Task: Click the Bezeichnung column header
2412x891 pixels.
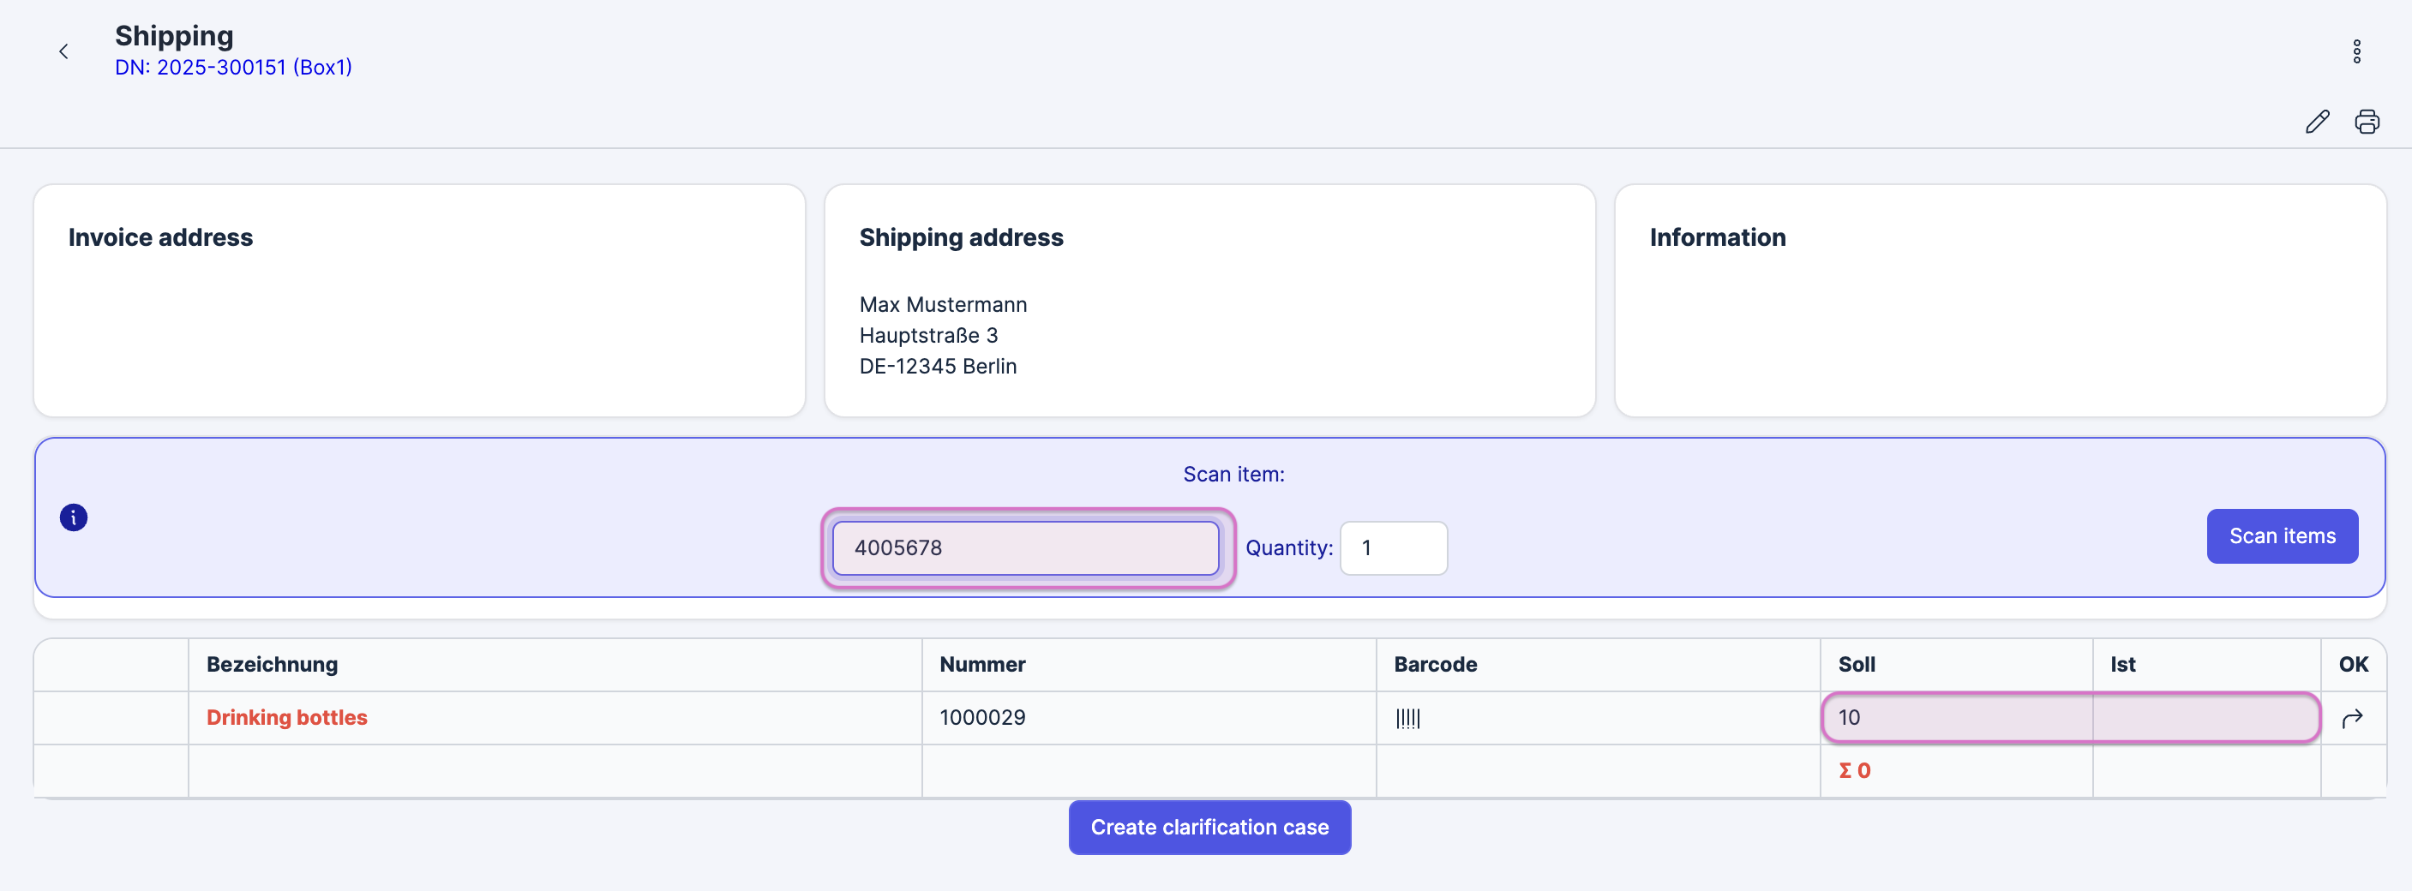Action: [x=272, y=665]
